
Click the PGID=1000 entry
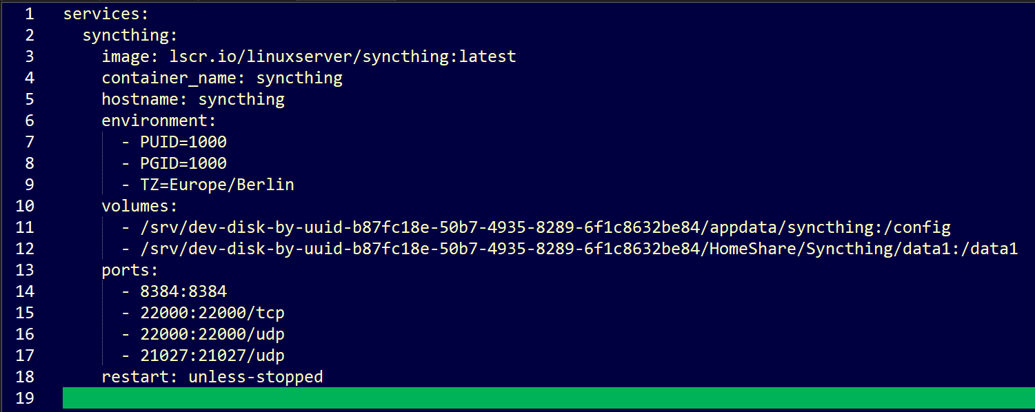pos(183,163)
